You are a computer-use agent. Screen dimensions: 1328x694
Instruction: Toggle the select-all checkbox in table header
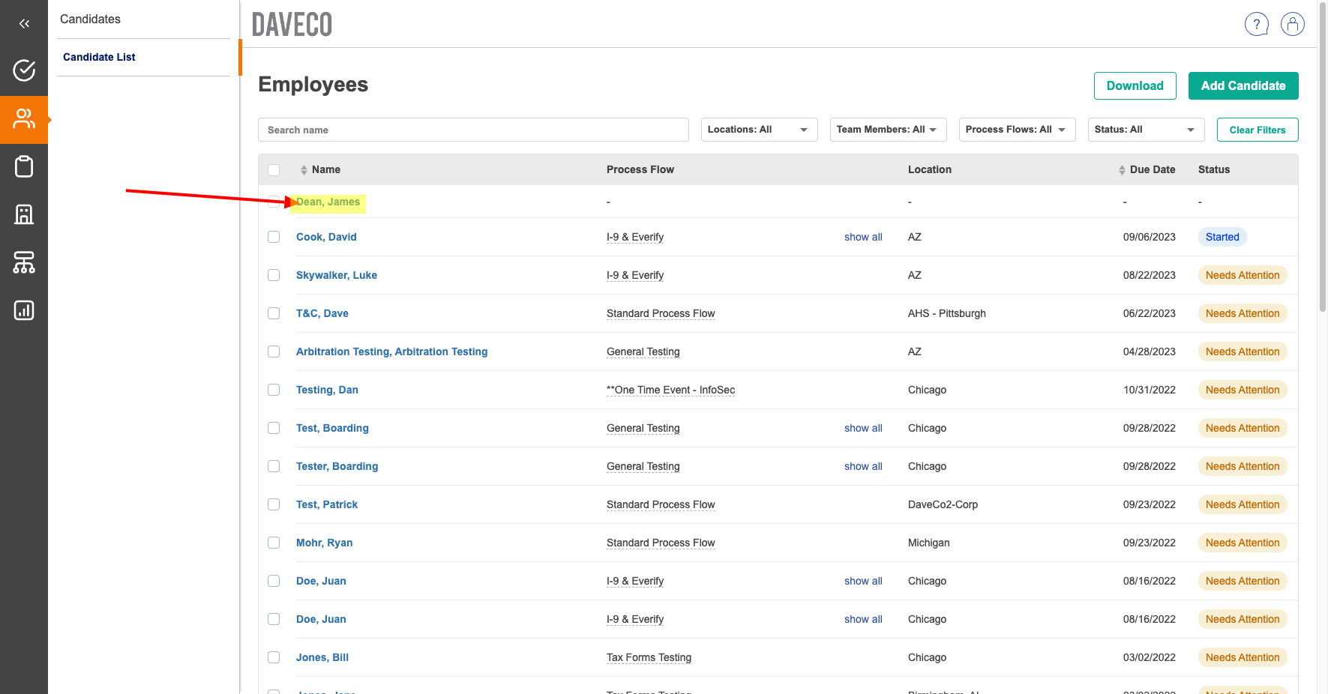(x=274, y=170)
